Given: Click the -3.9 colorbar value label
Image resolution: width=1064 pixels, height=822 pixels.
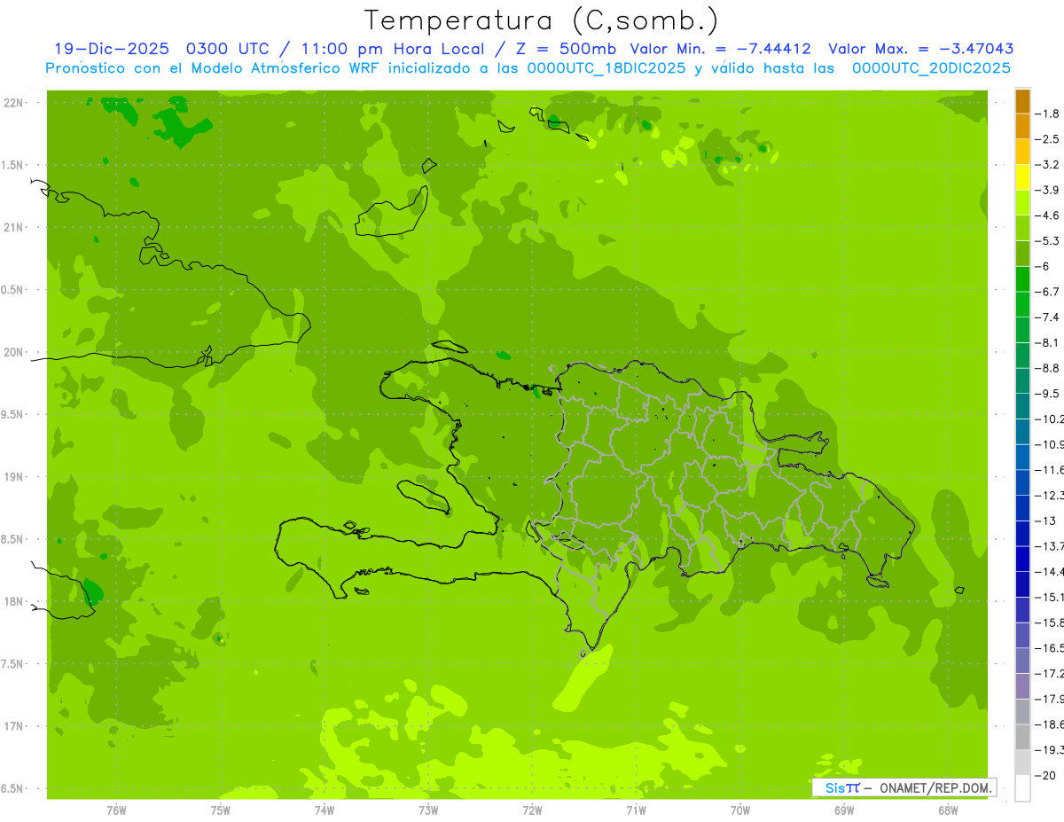Looking at the screenshot, I should pyautogui.click(x=1047, y=190).
